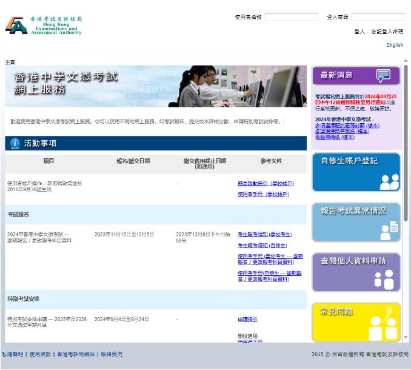Click the document icon on 報告考試異常情況

pos(389,230)
